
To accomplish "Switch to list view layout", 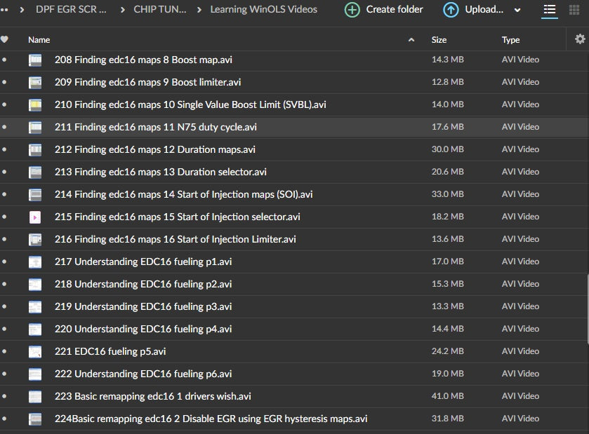I will [x=549, y=10].
